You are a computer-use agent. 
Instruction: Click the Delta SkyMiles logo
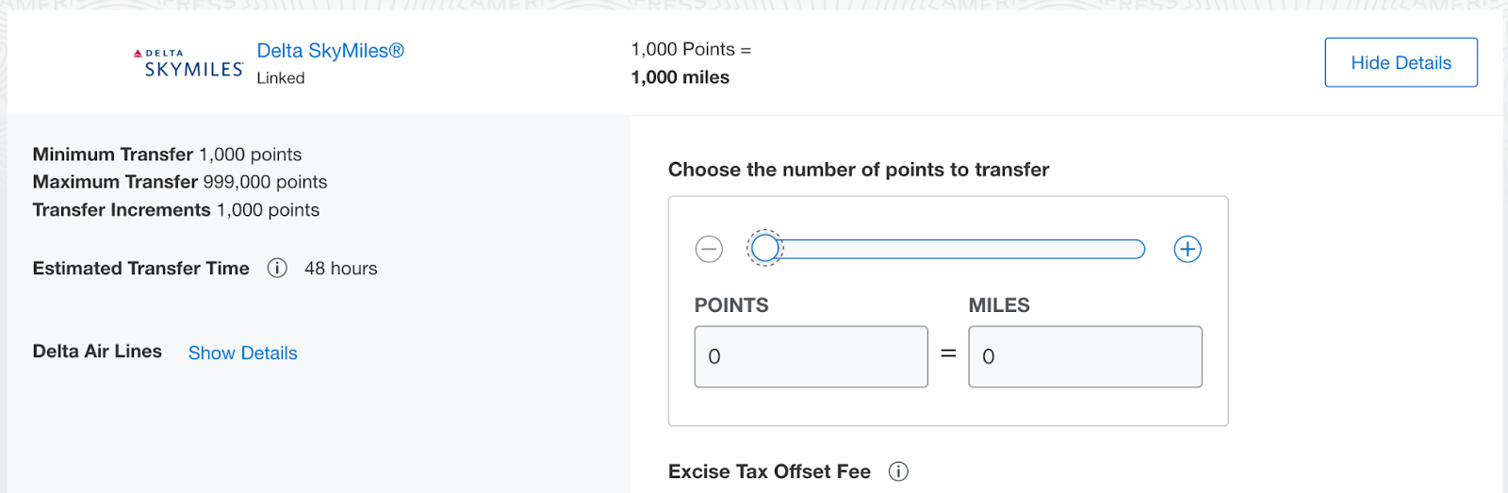pos(188,63)
